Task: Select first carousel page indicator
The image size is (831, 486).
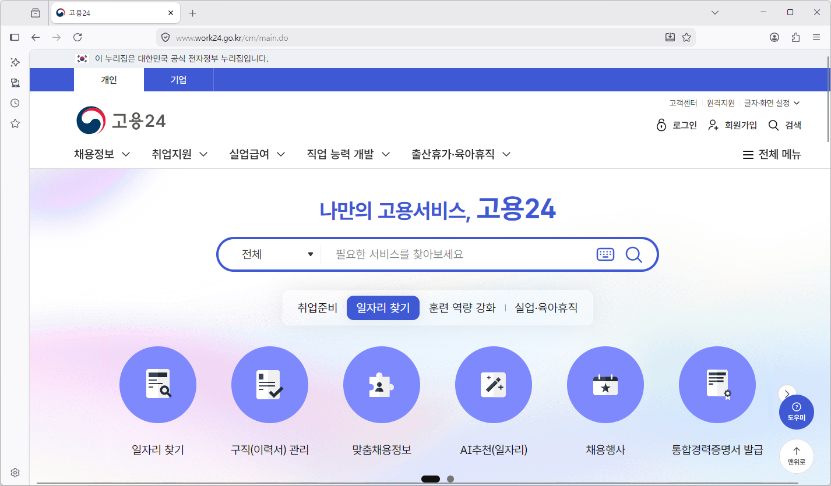Action: pos(431,479)
